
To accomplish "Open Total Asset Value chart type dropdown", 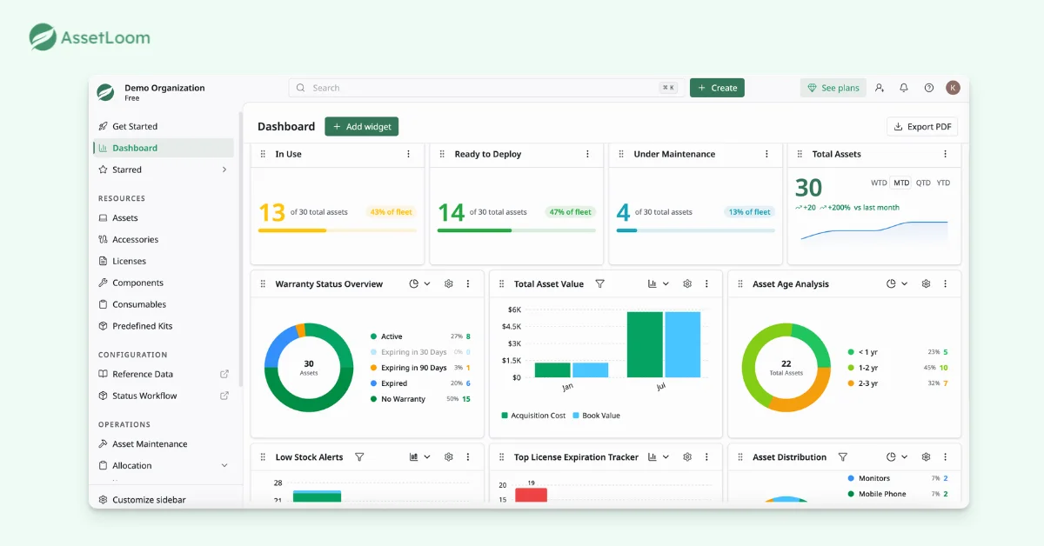I will tap(659, 284).
